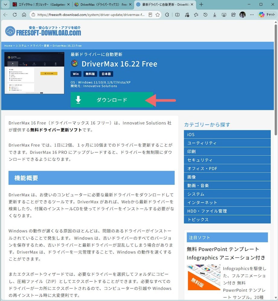
Task: Open the トピックス category
Action: [227, 219]
